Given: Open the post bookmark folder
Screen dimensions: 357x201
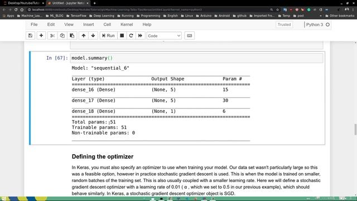Looking at the screenshot, I should (298, 16).
